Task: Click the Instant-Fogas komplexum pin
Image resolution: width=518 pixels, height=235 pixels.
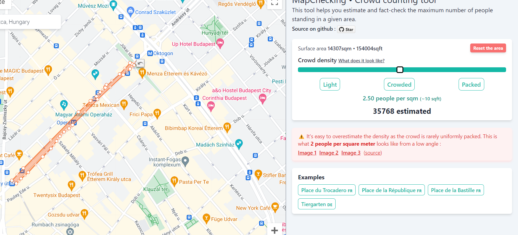Action: click(x=185, y=162)
